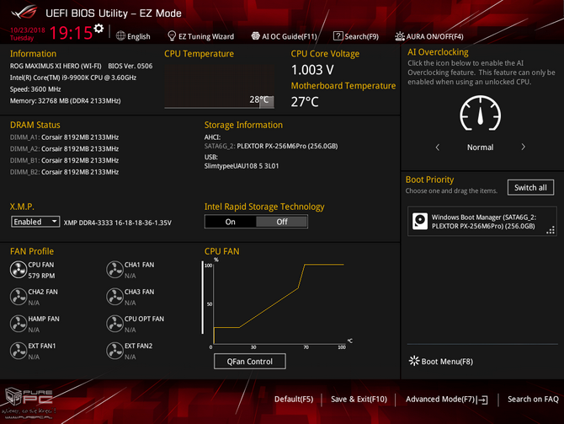Click the AI Overclocking speedometer icon
The width and height of the screenshot is (564, 424).
coord(480,114)
